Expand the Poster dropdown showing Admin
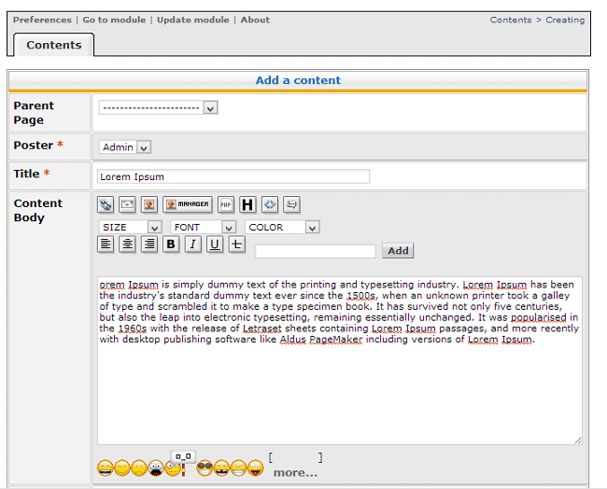Image resolution: width=607 pixels, height=489 pixels. [x=125, y=147]
